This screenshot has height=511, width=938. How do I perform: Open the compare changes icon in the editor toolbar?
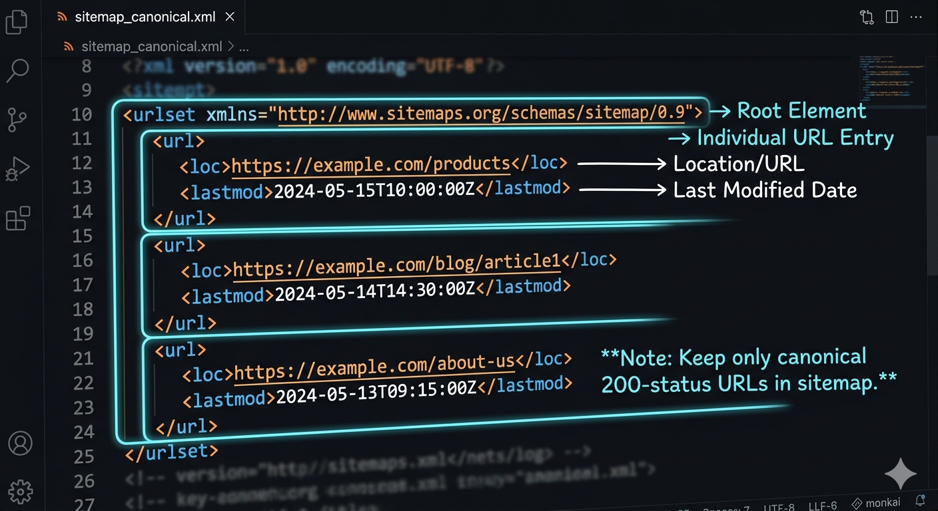coord(867,17)
